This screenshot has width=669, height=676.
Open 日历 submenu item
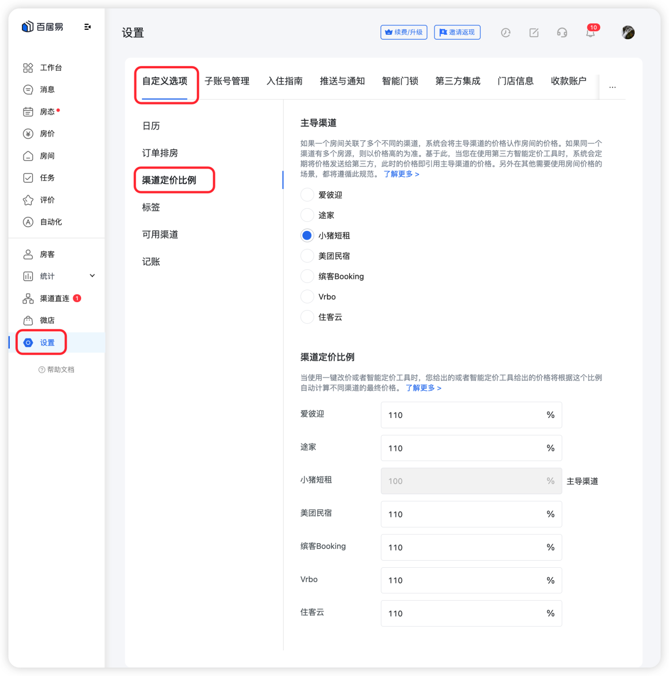click(x=151, y=126)
